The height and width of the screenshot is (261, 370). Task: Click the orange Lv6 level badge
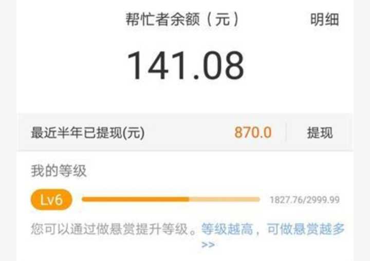point(51,200)
